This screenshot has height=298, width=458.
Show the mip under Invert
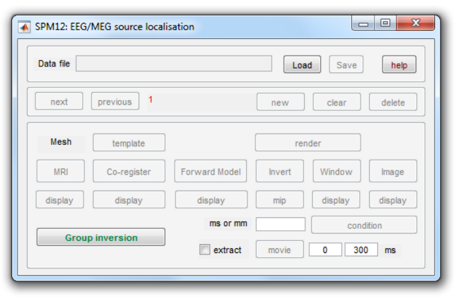(280, 200)
